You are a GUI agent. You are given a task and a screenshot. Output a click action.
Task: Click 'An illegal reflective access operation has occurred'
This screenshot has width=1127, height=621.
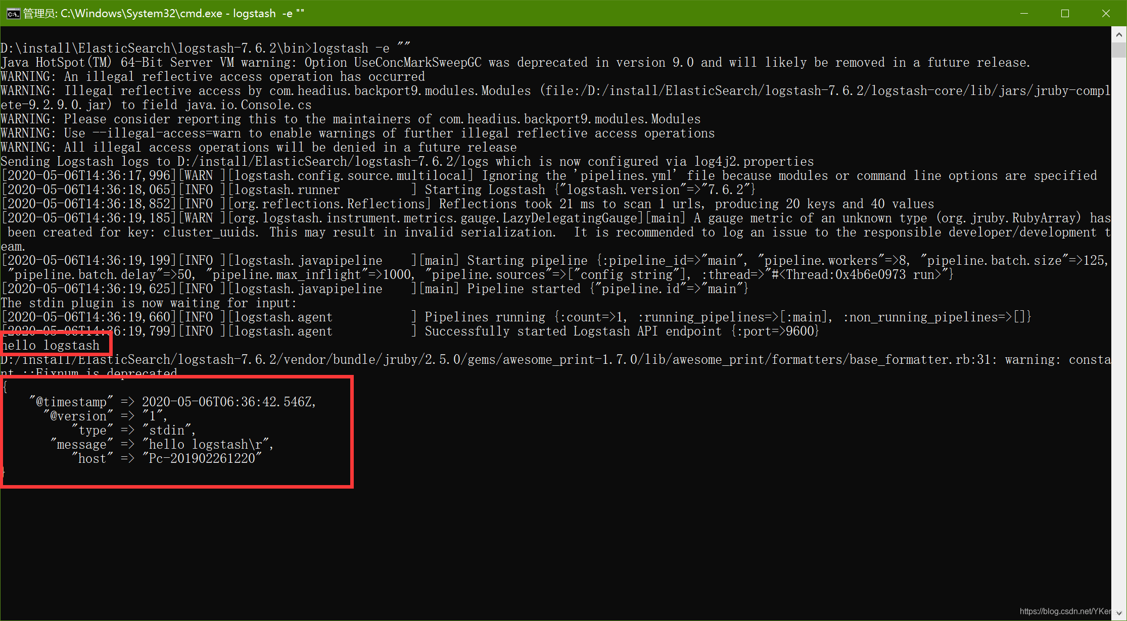point(245,76)
